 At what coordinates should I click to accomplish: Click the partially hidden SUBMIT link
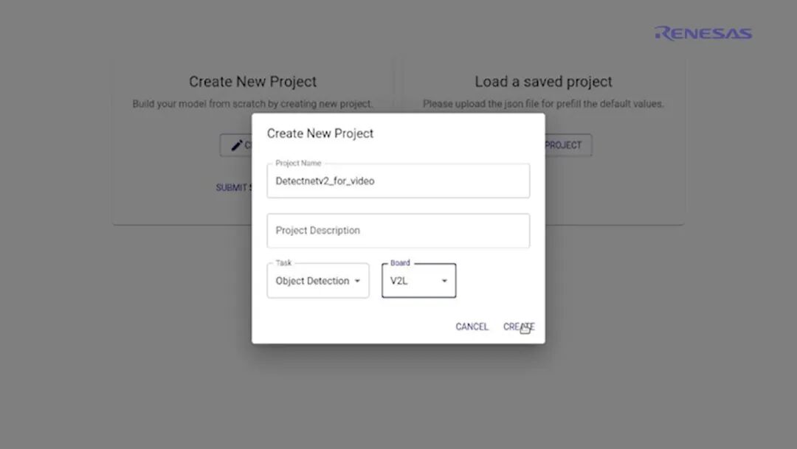click(x=232, y=188)
